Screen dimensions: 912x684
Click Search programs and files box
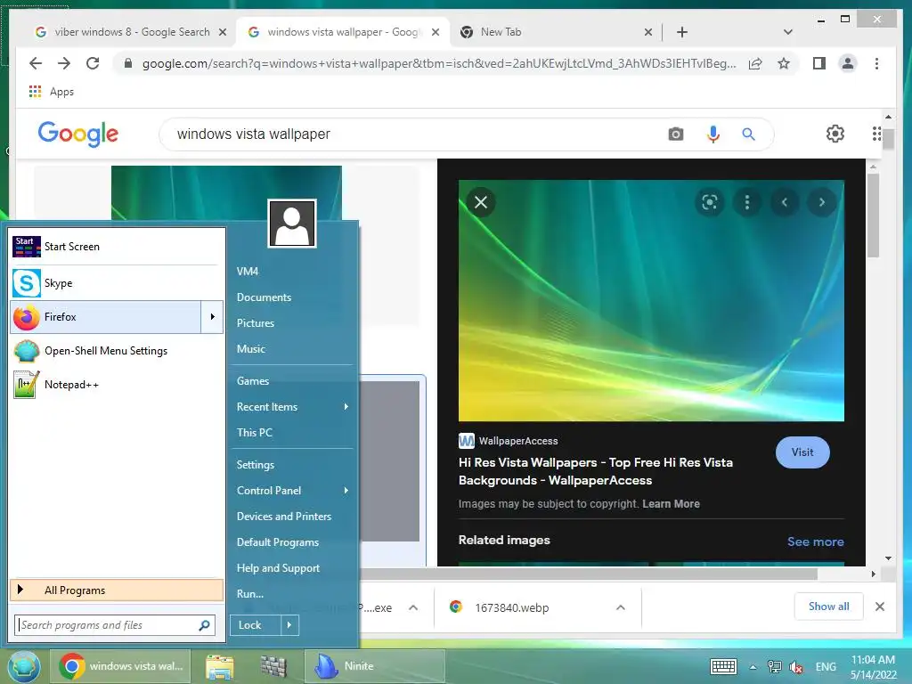[x=115, y=625]
